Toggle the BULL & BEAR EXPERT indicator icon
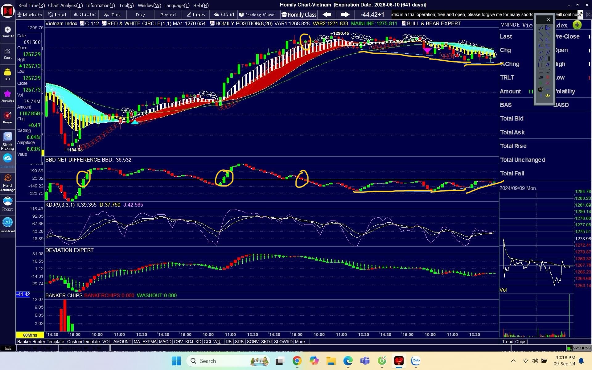 (x=404, y=23)
